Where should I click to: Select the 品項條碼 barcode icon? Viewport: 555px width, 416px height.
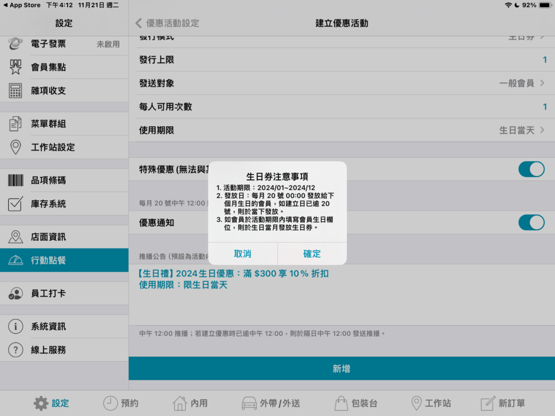(16, 180)
